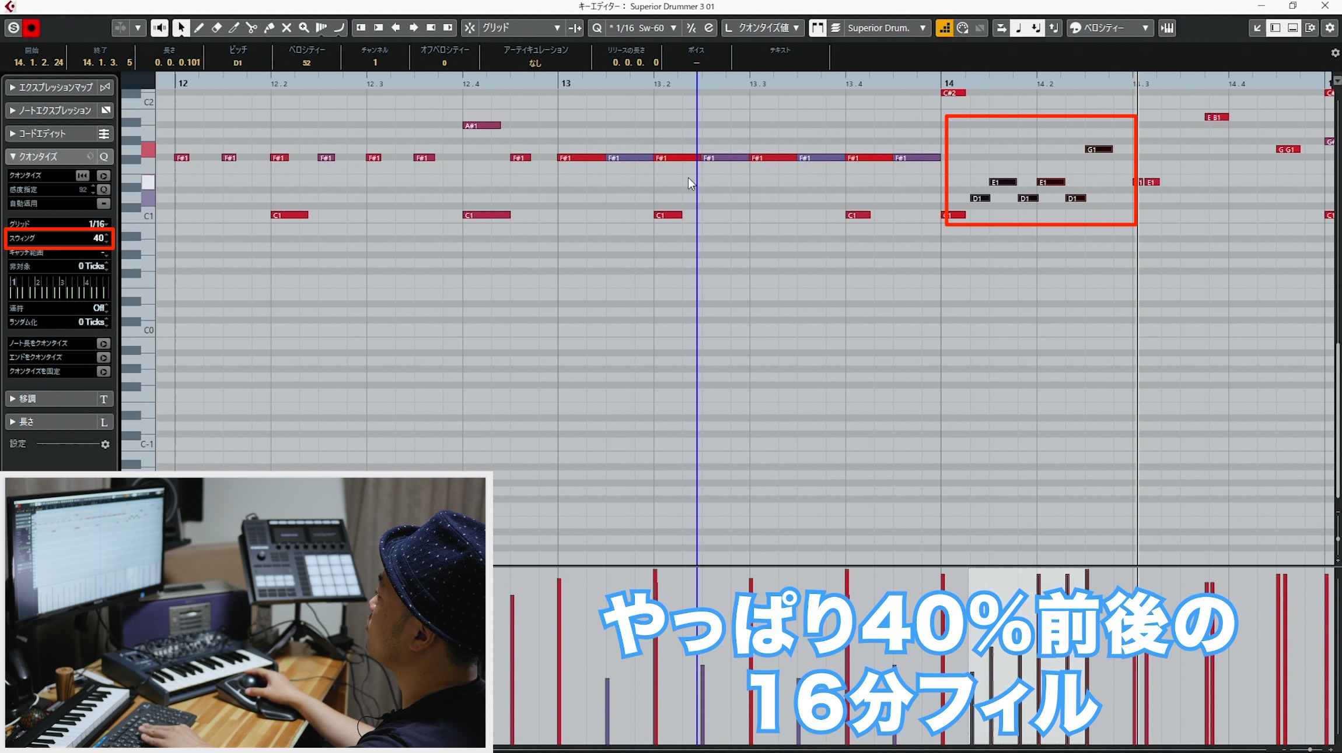This screenshot has height=753, width=1342.
Task: Open the クオンタイズ値 length quantize dropdown
Action: 763,27
